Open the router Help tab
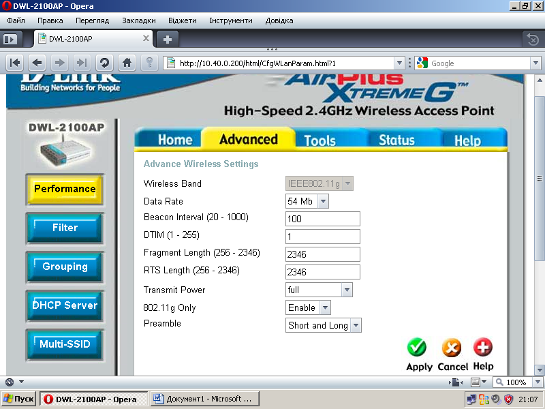The image size is (545, 409). tap(467, 140)
